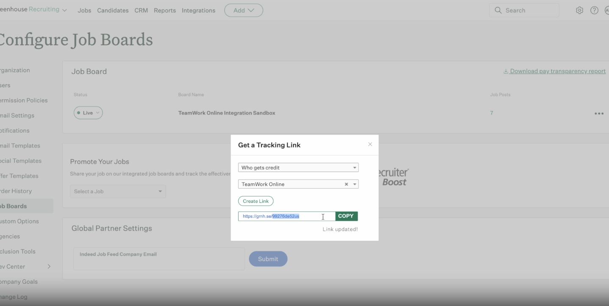Screen dimensions: 609x306
Task: Open the three-dot menu for TeamWork Online board
Action: coord(599,113)
